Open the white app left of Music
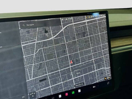Viewport: 132px width, 99px height. coord(60,96)
